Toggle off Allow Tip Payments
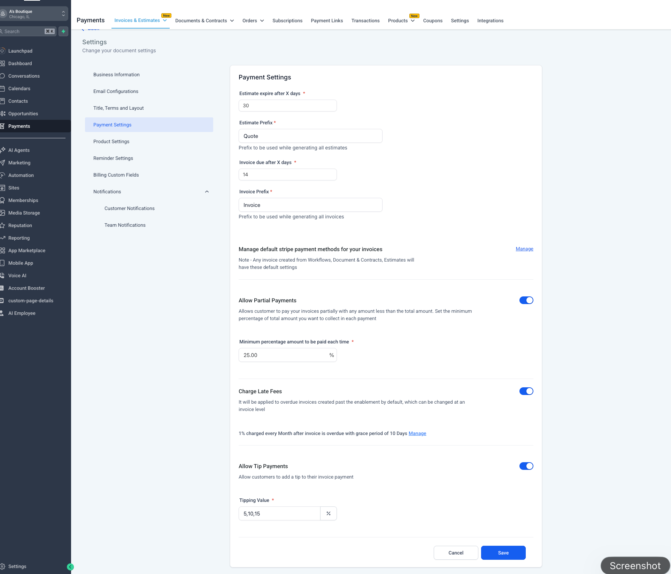Screen dimensions: 671x574 (526, 466)
